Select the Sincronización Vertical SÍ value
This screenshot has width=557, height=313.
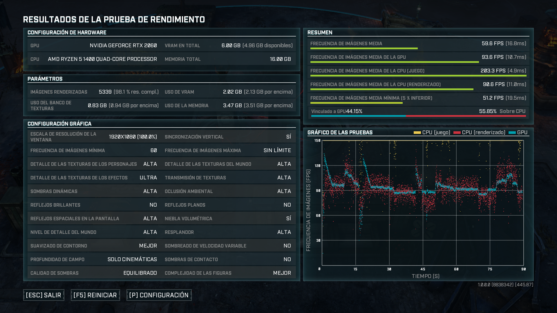coord(288,137)
